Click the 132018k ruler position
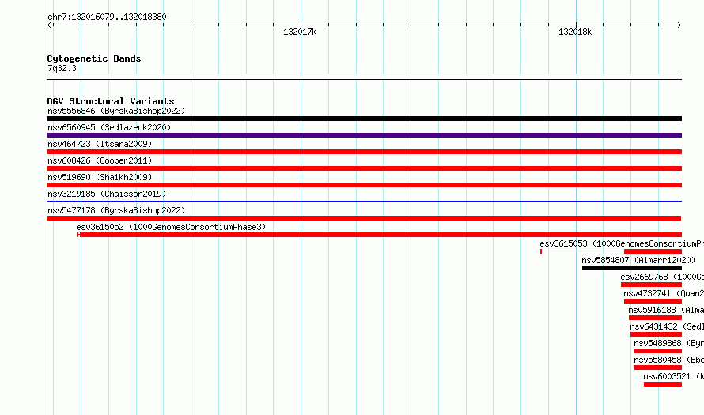Image resolution: width=704 pixels, height=415 pixels. click(x=575, y=32)
